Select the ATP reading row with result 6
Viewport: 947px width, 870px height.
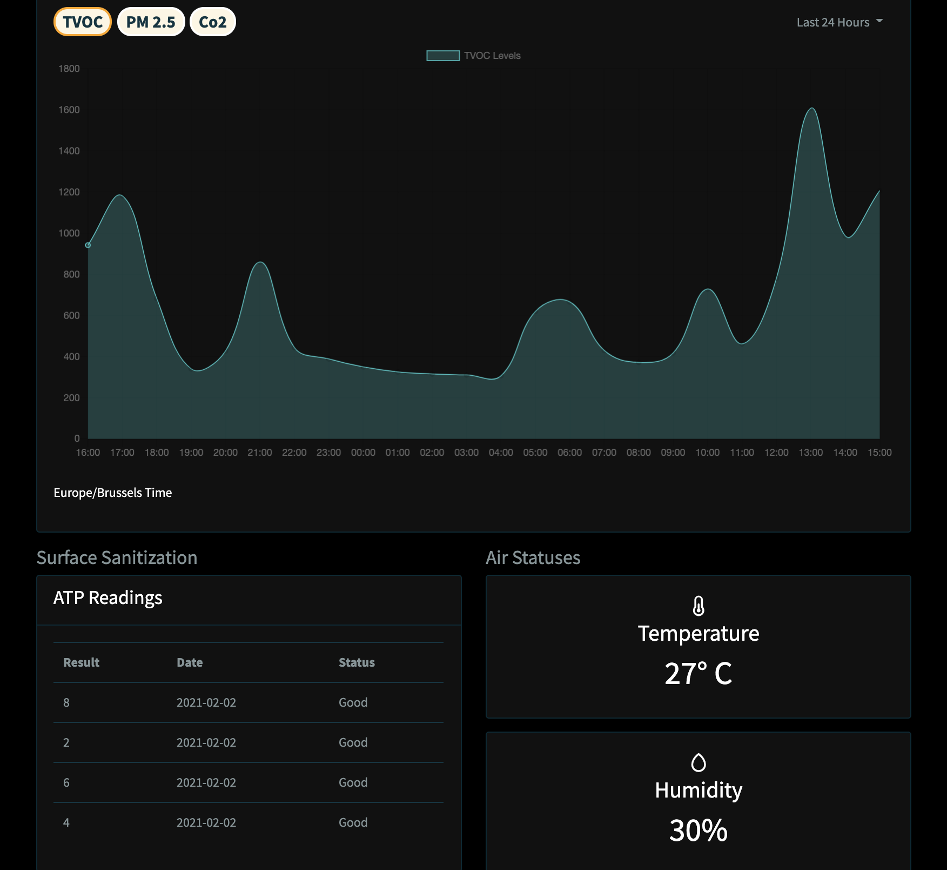tap(248, 782)
